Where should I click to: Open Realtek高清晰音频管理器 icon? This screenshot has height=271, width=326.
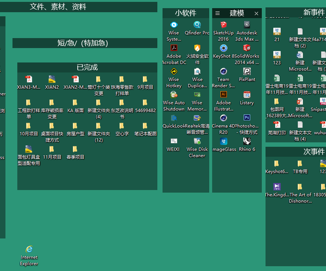[197, 118]
